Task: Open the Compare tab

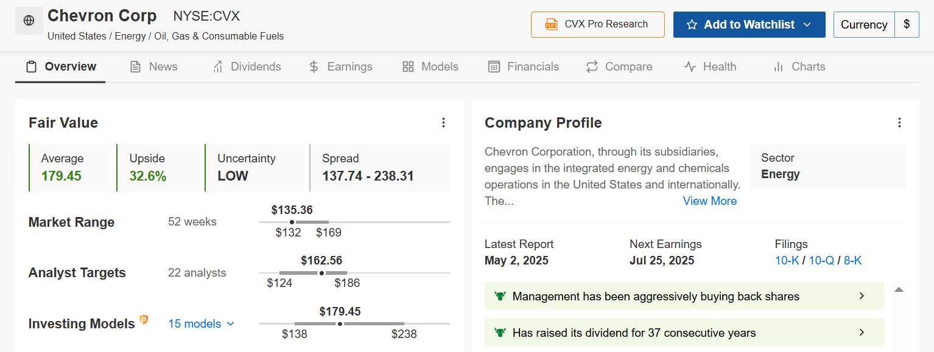Action: pyautogui.click(x=619, y=67)
